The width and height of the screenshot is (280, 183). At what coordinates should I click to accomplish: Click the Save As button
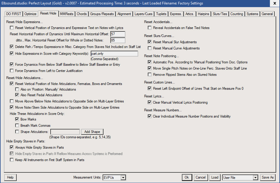268,177
